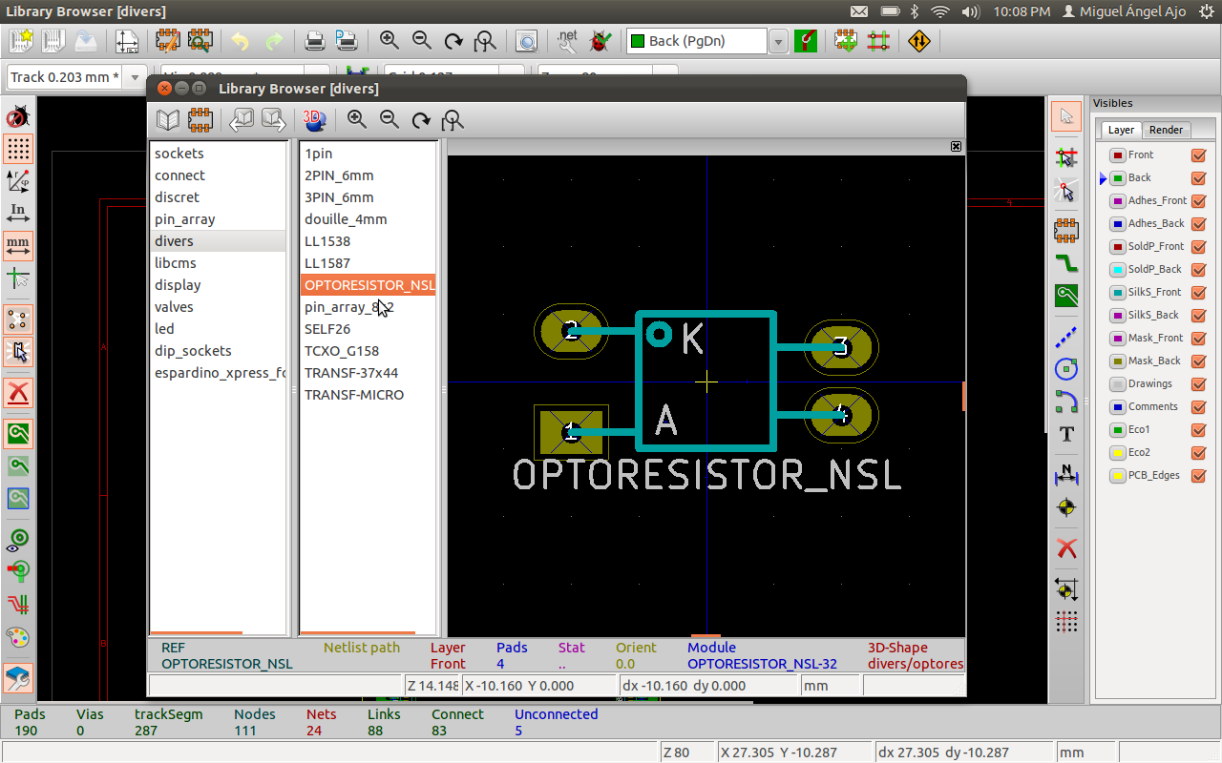Switch units to millimeters
The width and height of the screenshot is (1222, 763).
tap(18, 245)
